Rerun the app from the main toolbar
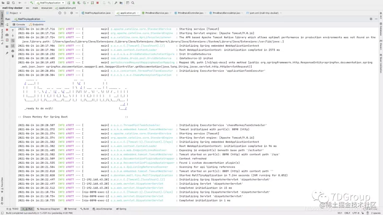Screen dimensions: 383x215 69,3
